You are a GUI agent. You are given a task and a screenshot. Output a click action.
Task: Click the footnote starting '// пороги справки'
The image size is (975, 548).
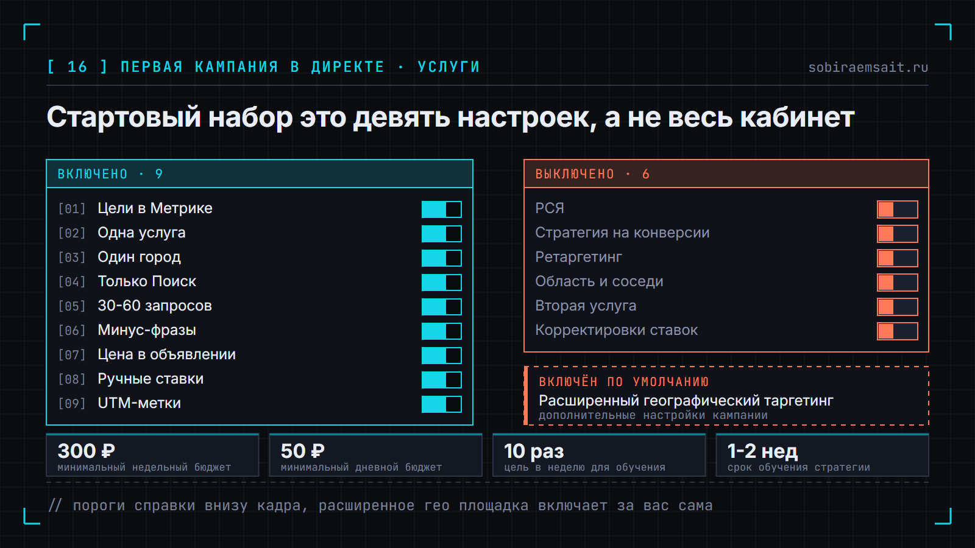pyautogui.click(x=380, y=505)
